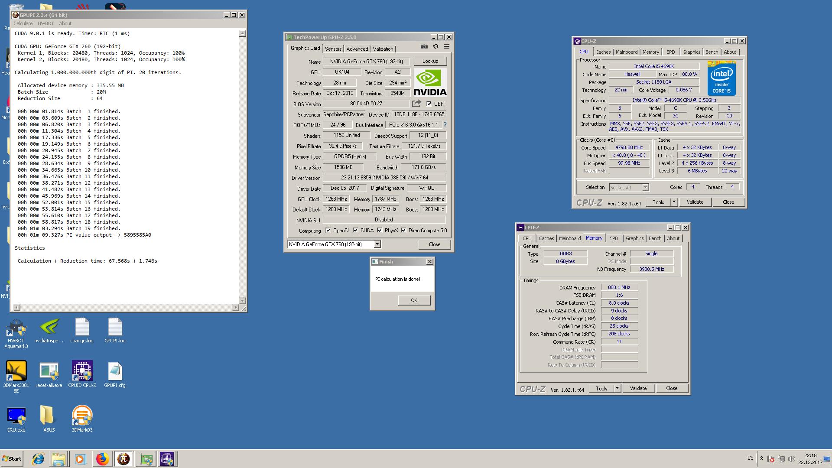
Task: Click Validate in CPU-Z Memory window
Action: tap(638, 388)
